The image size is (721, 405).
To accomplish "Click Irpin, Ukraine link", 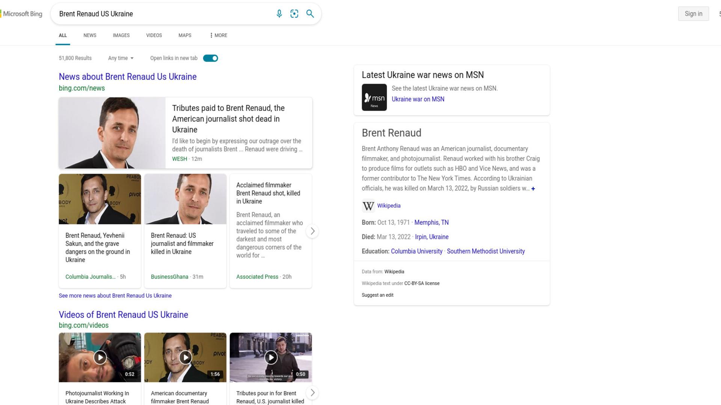I will click(431, 237).
